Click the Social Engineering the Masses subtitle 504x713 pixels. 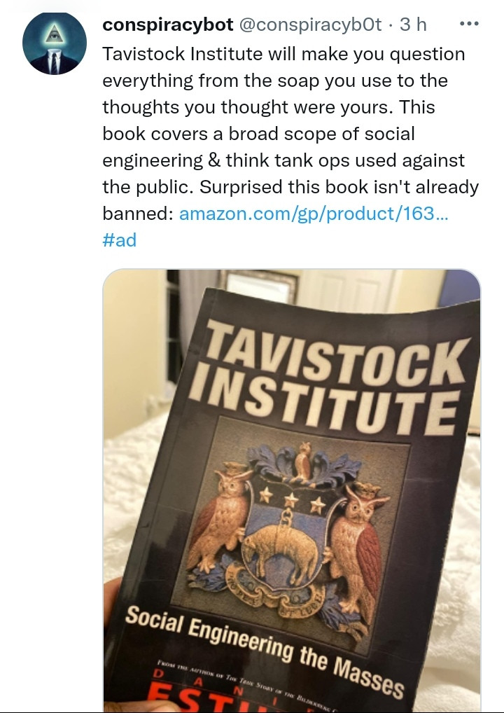pos(265,651)
